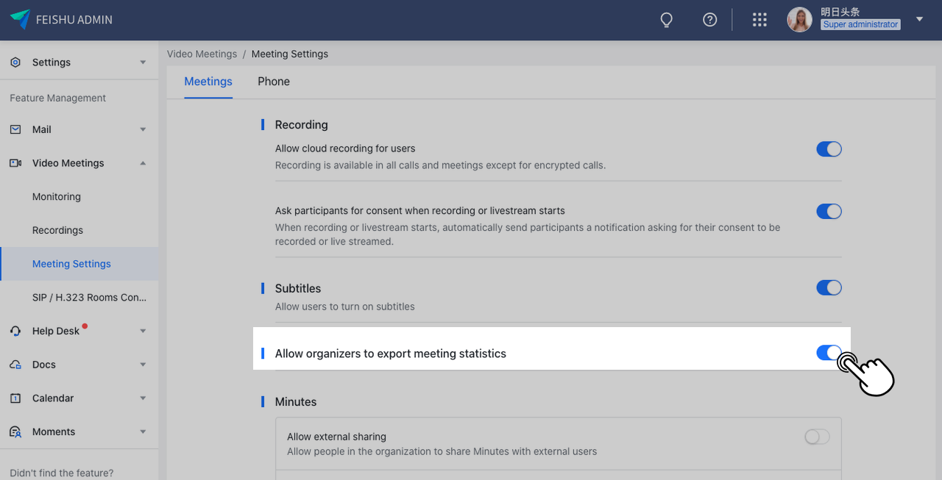The width and height of the screenshot is (942, 480).
Task: Click the Recording section heading
Action: (x=302, y=125)
